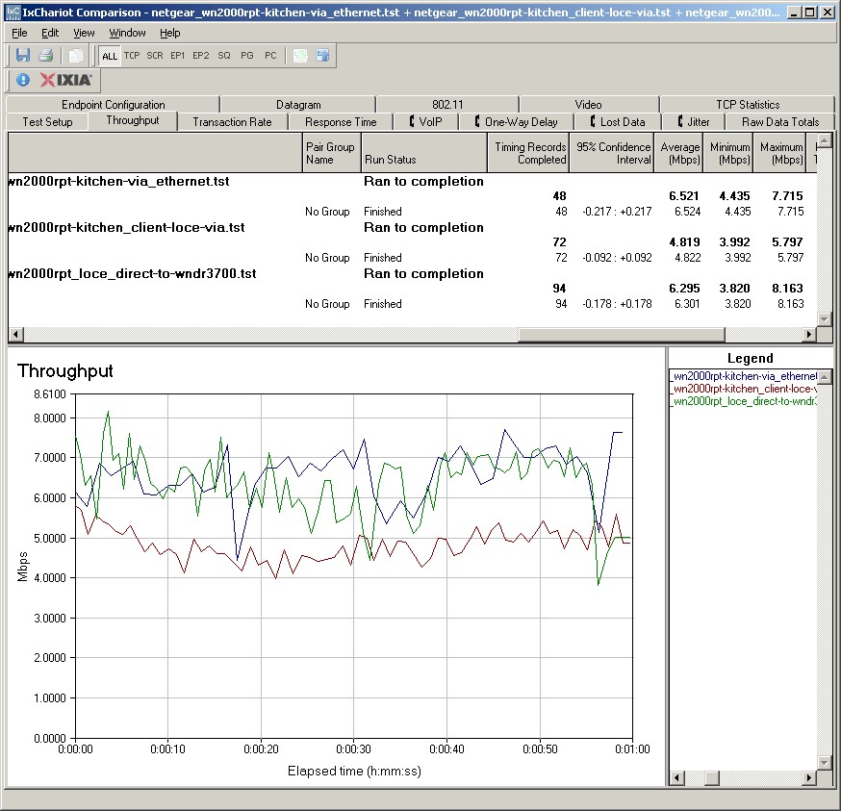841x811 pixels.
Task: Switch to the Raw Data Totals tab
Action: (780, 122)
